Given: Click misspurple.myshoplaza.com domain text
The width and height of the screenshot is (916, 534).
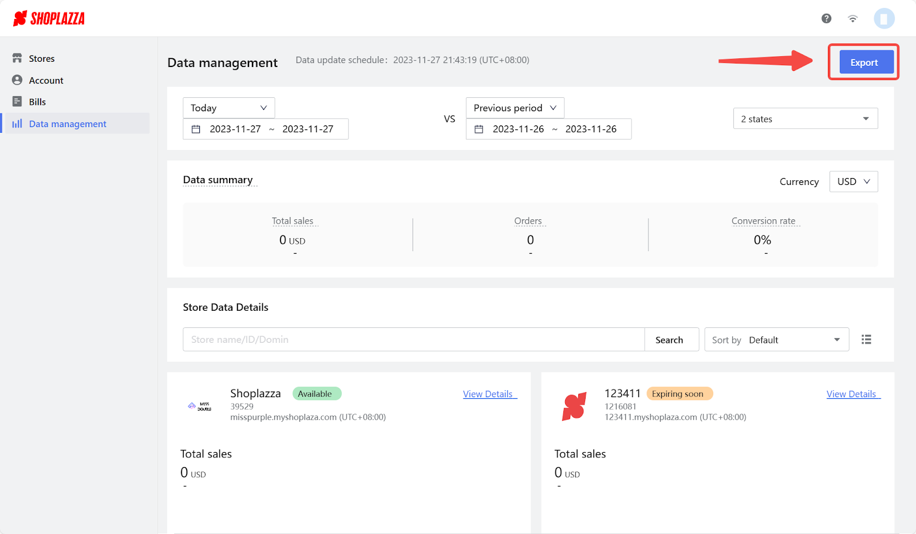Looking at the screenshot, I should [283, 417].
